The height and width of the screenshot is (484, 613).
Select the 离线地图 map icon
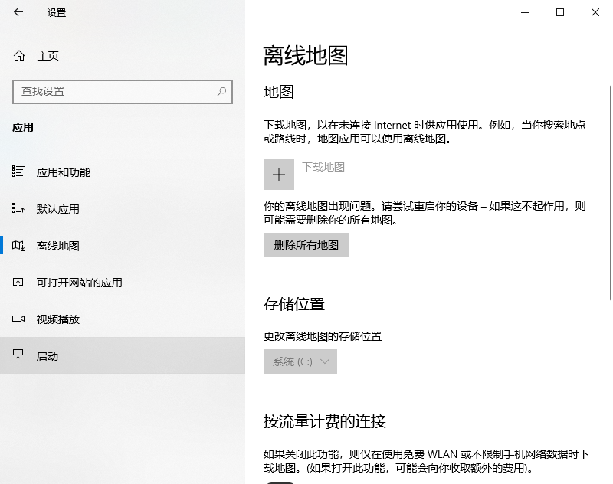pos(18,245)
